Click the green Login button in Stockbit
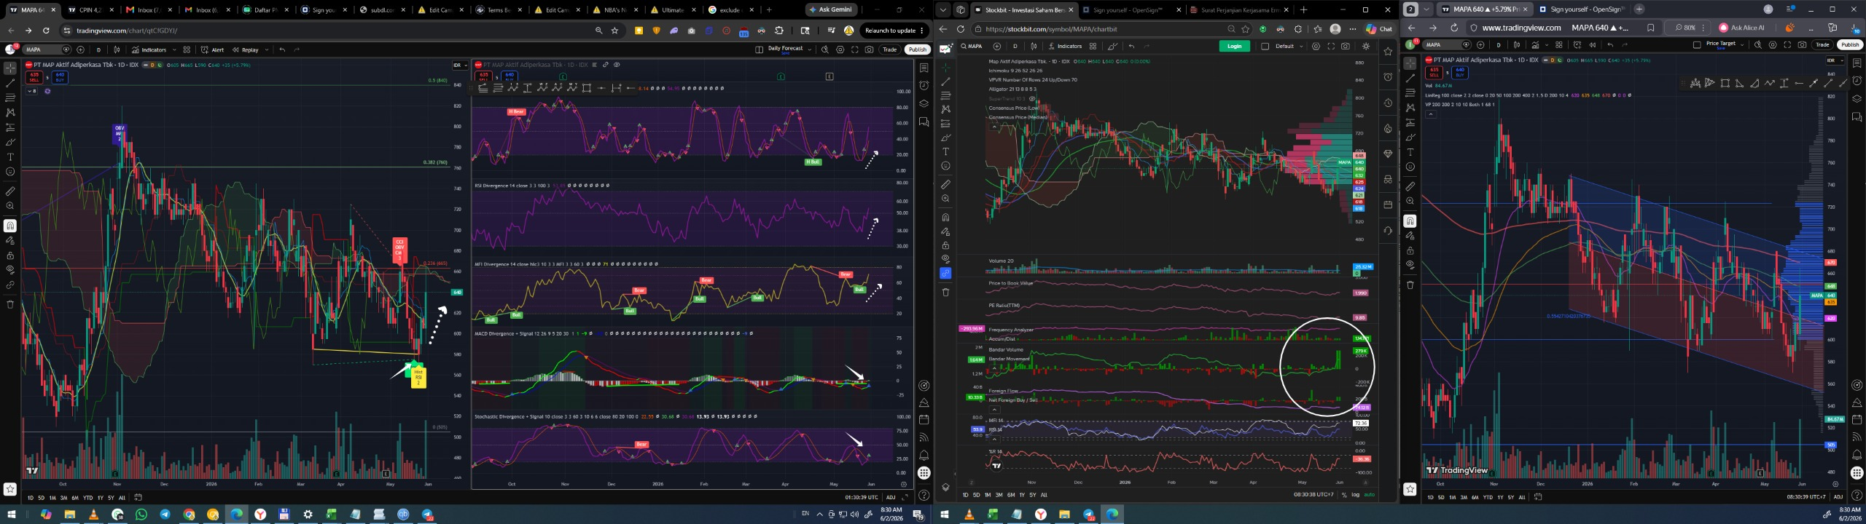This screenshot has width=1866, height=524. coord(1234,46)
